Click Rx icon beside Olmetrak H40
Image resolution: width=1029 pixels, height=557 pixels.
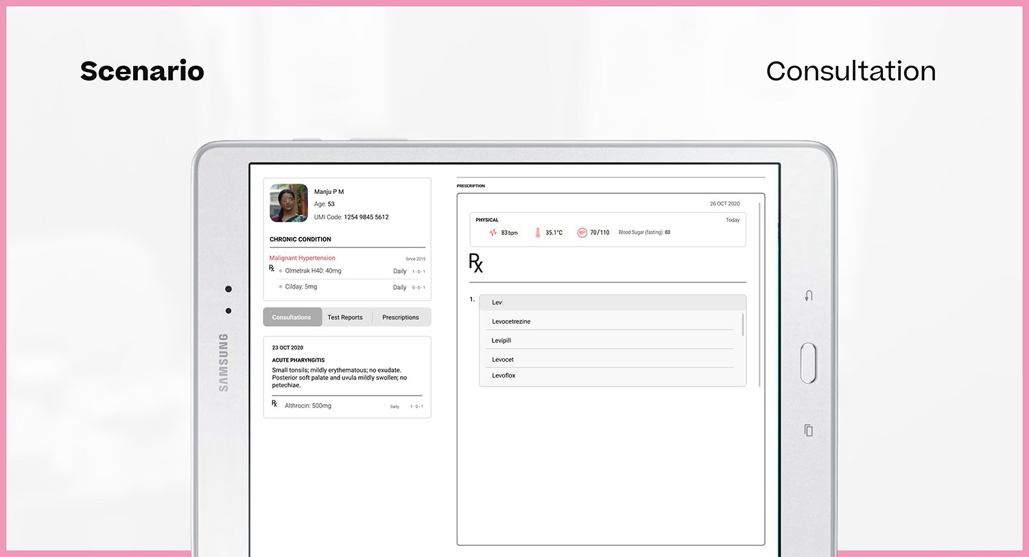[272, 269]
